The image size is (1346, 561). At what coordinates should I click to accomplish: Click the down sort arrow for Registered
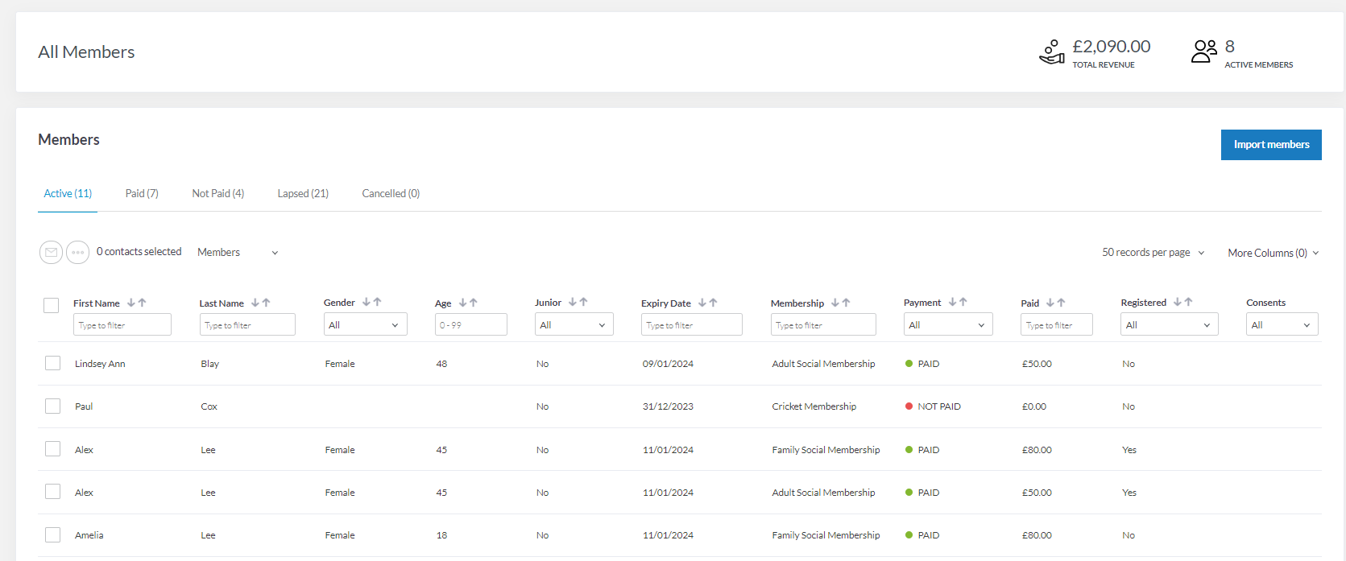[x=1178, y=302]
